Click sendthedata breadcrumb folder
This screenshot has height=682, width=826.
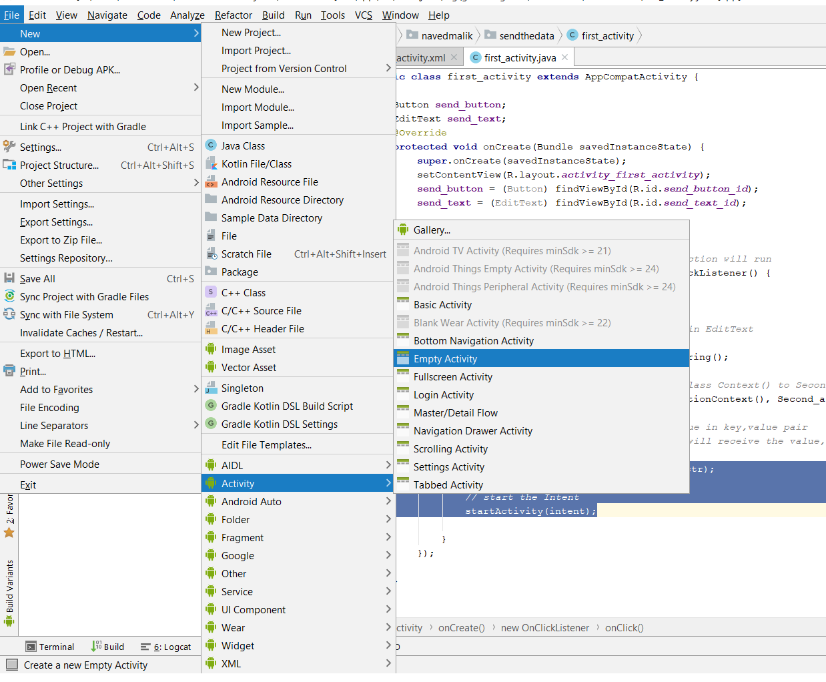(x=519, y=35)
